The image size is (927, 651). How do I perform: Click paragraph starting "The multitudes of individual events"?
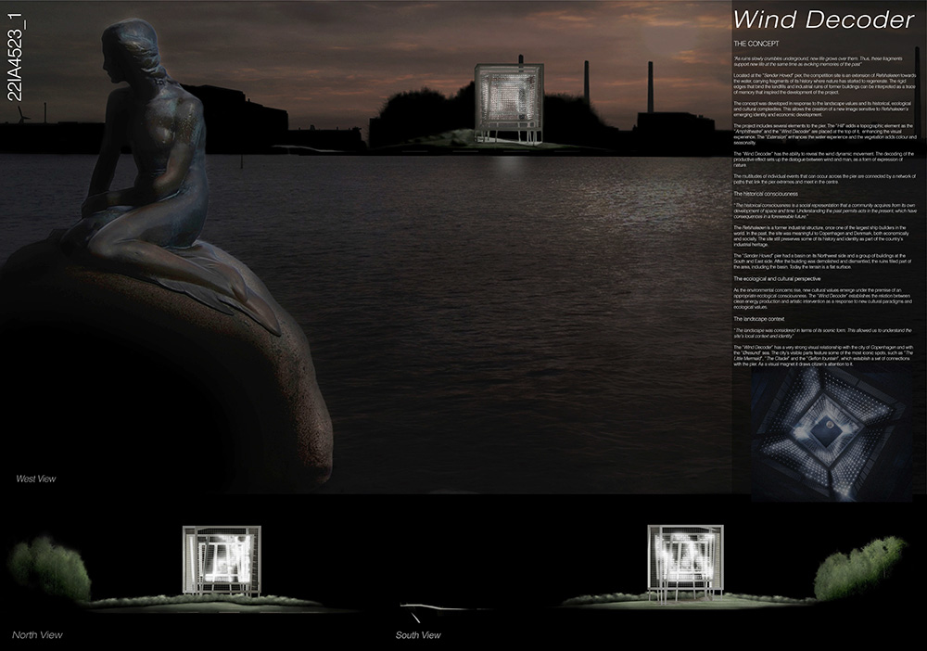point(823,179)
